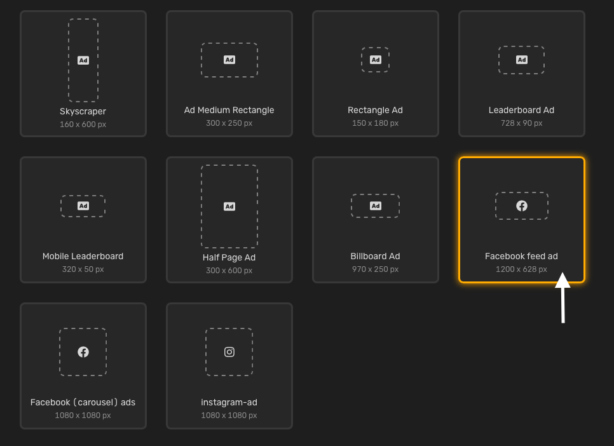Image resolution: width=614 pixels, height=446 pixels.
Task: Select the Leaderboard Ad label
Action: coord(521,111)
